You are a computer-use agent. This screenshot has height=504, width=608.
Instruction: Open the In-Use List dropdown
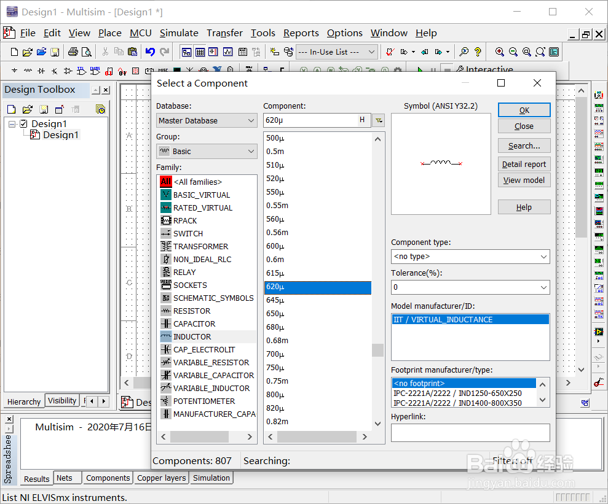coord(337,52)
